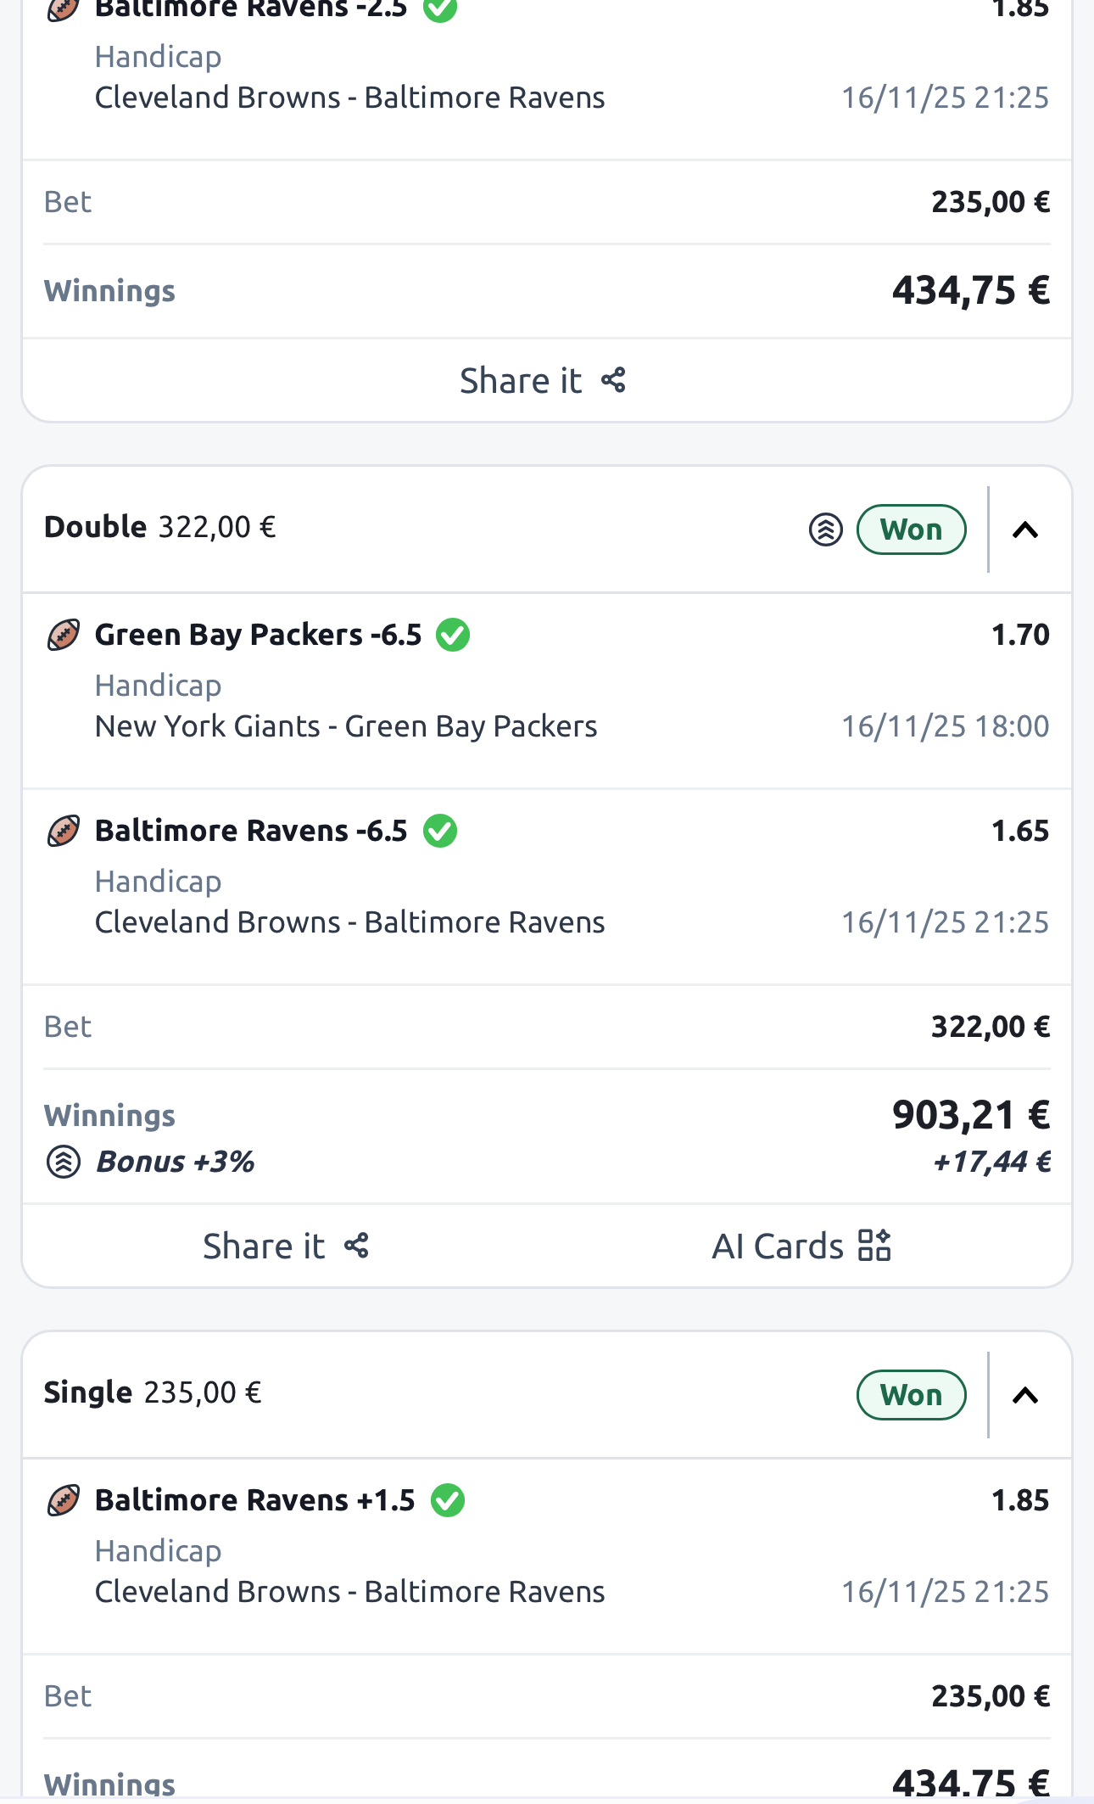Click the football icon next to Green Bay Packers -6.5
Screen dimensions: 1094x1804
[x=63, y=635]
